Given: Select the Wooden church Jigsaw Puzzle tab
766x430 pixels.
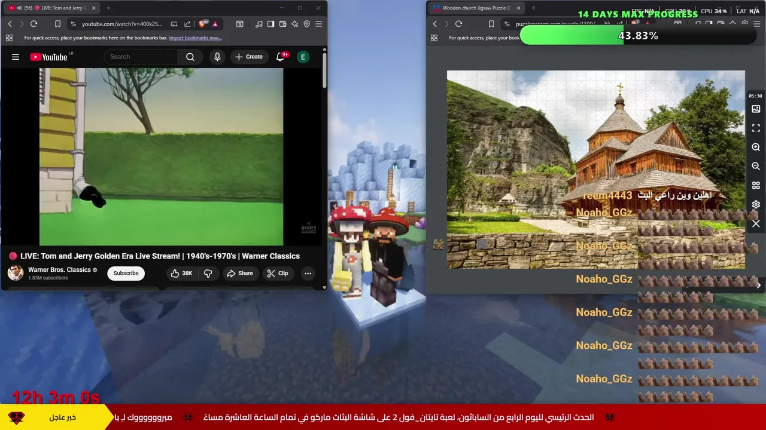Looking at the screenshot, I should [x=476, y=8].
